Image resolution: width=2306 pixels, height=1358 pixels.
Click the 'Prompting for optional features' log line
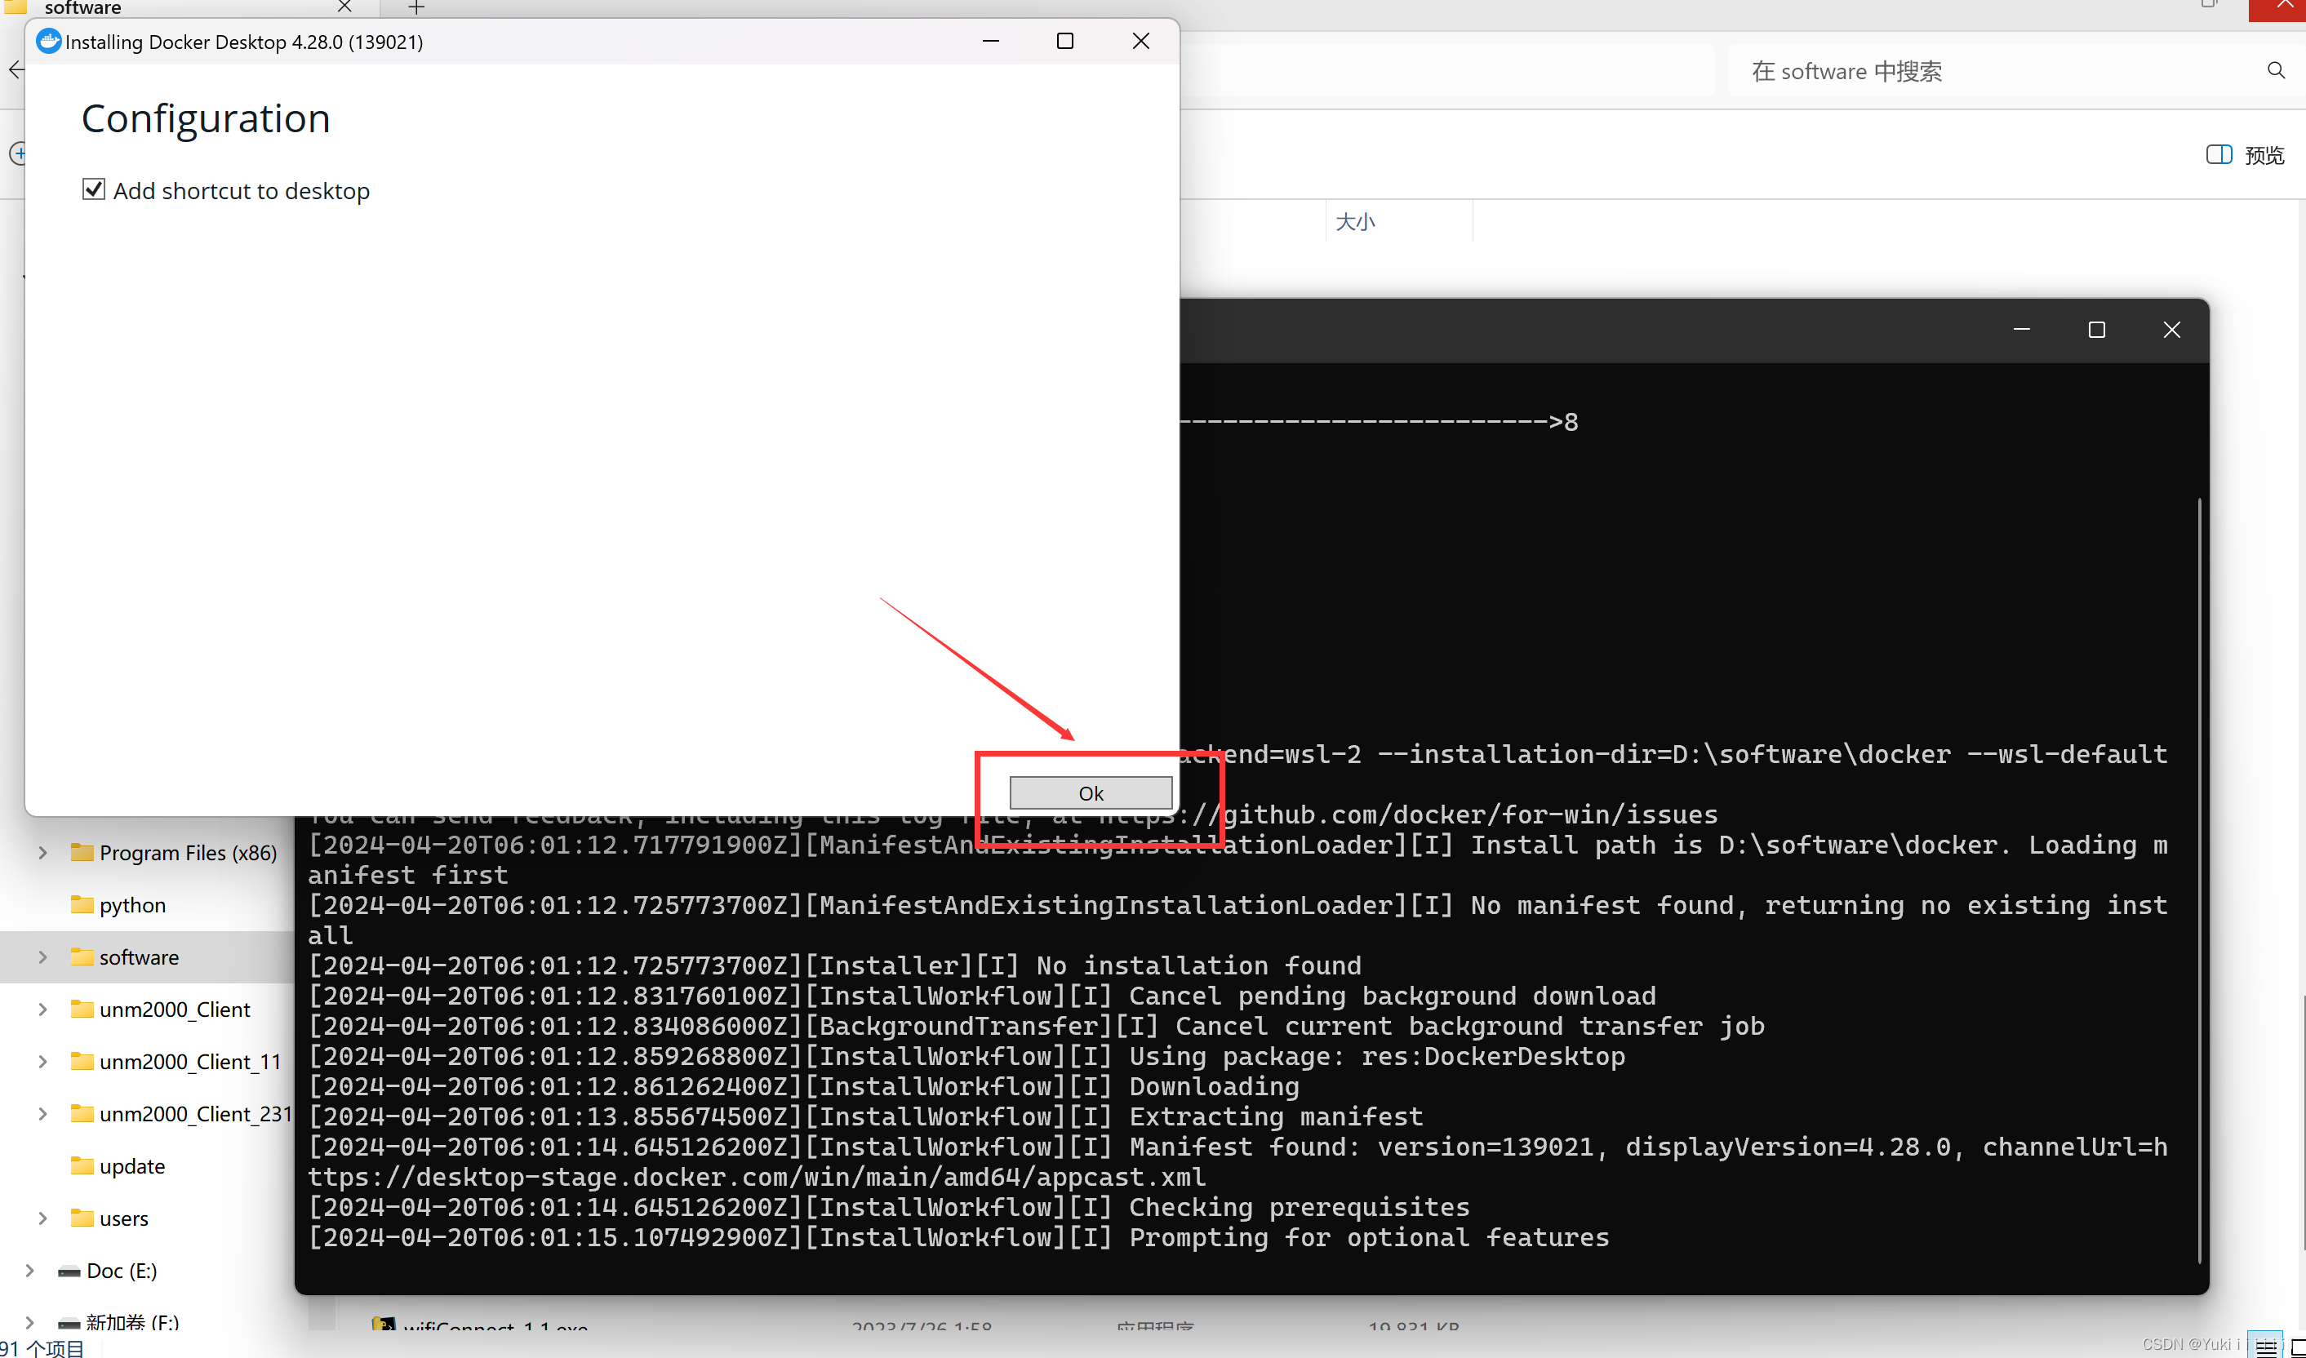[x=1368, y=1236]
